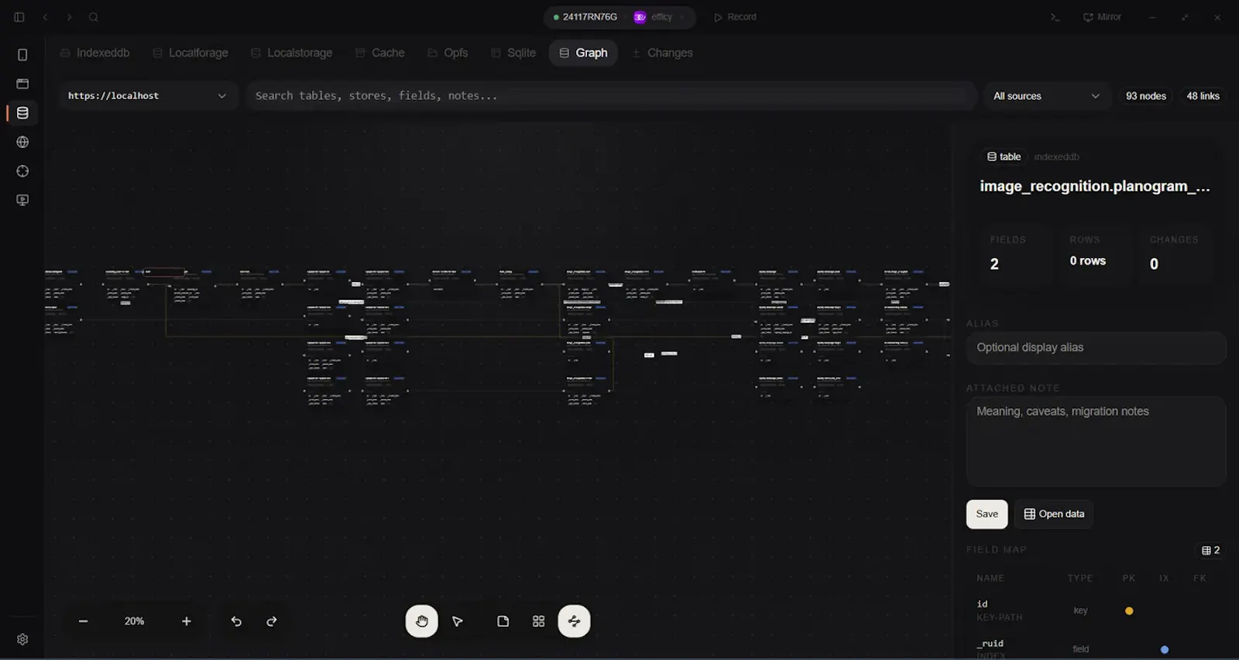The width and height of the screenshot is (1239, 660).
Task: Zoom in with the plus button
Action: [186, 621]
